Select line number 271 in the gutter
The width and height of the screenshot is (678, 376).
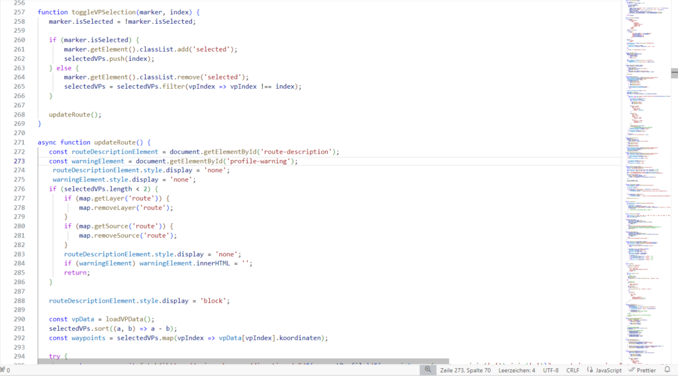pyautogui.click(x=19, y=142)
